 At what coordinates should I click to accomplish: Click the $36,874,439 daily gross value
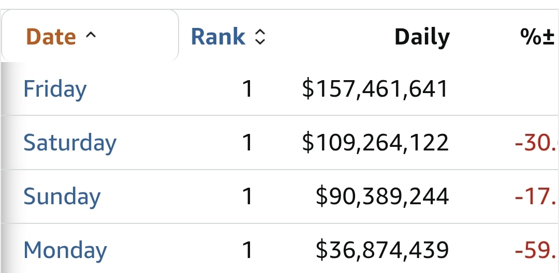coord(382,250)
